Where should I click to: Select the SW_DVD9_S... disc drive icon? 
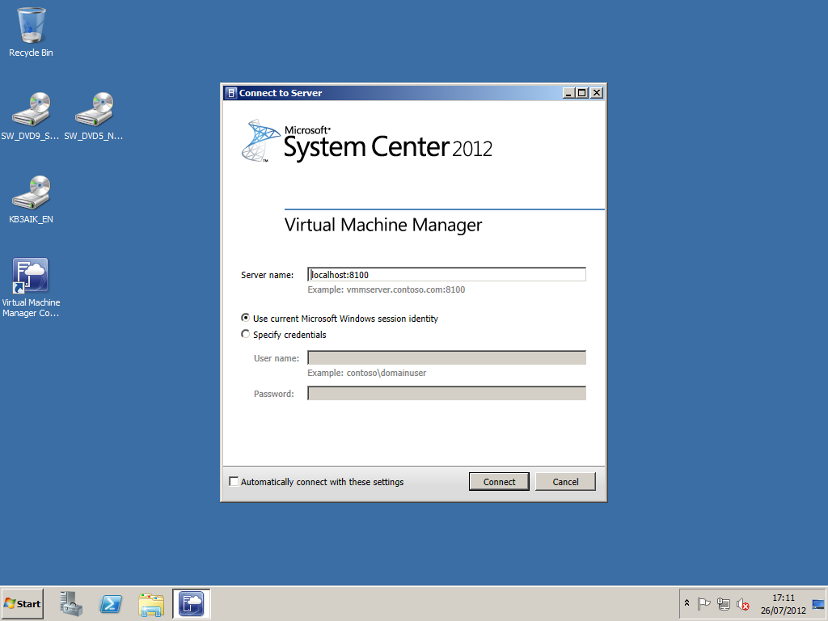[x=31, y=116]
